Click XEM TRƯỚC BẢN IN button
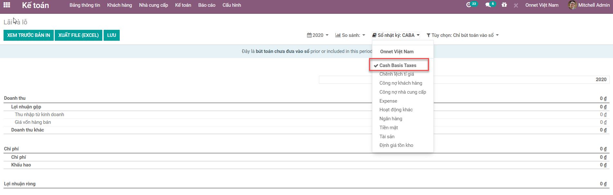This screenshot has width=613, height=195. [29, 35]
